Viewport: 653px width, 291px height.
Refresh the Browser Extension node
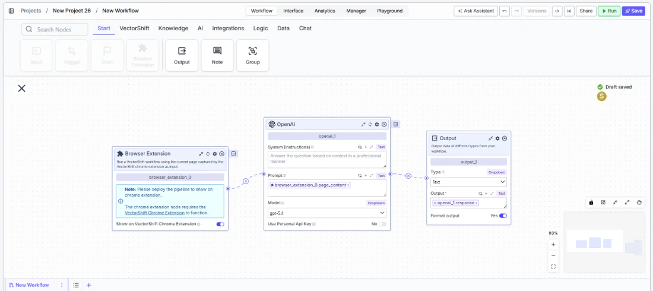point(208,154)
